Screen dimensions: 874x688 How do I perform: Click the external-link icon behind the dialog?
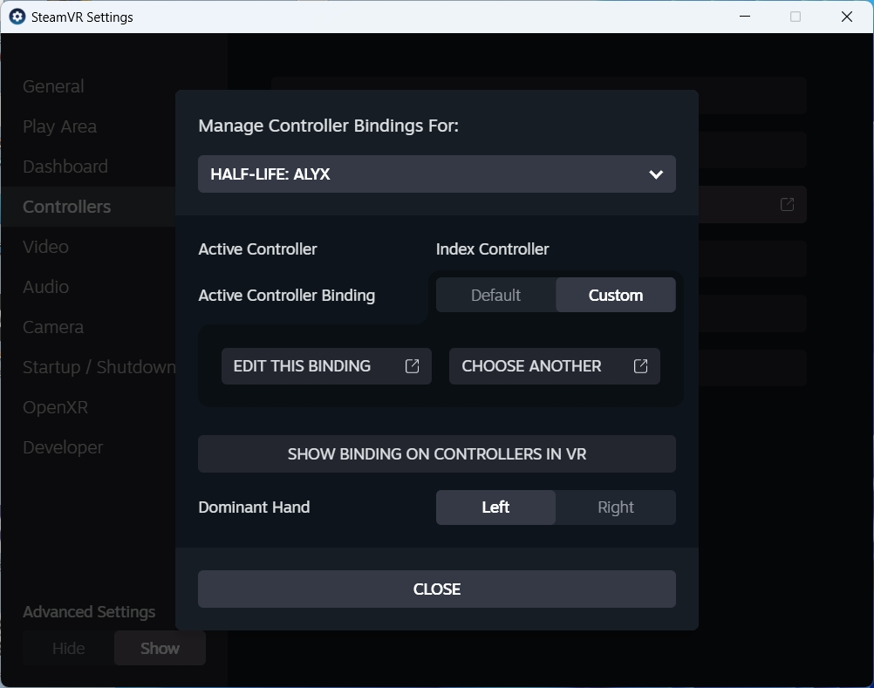tap(787, 204)
